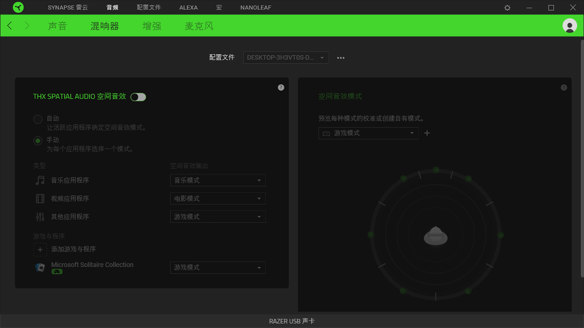Screen dimensions: 584x328
Task: Open the 配置文件 top menu
Action: pos(149,8)
